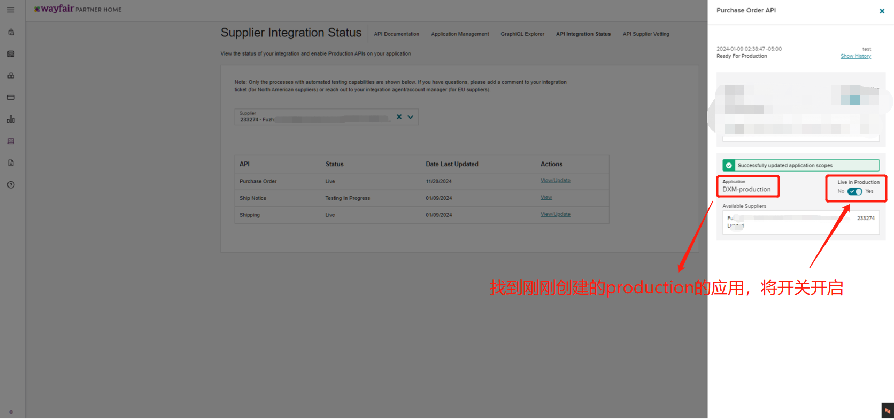The image size is (894, 420).
Task: Click the Status column header
Action: tap(334, 164)
